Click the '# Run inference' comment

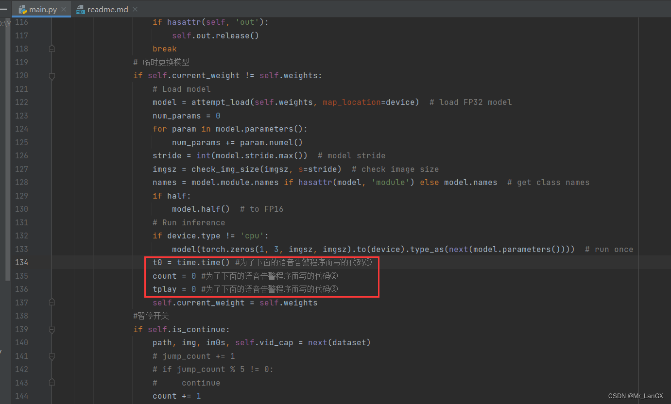pyautogui.click(x=189, y=222)
